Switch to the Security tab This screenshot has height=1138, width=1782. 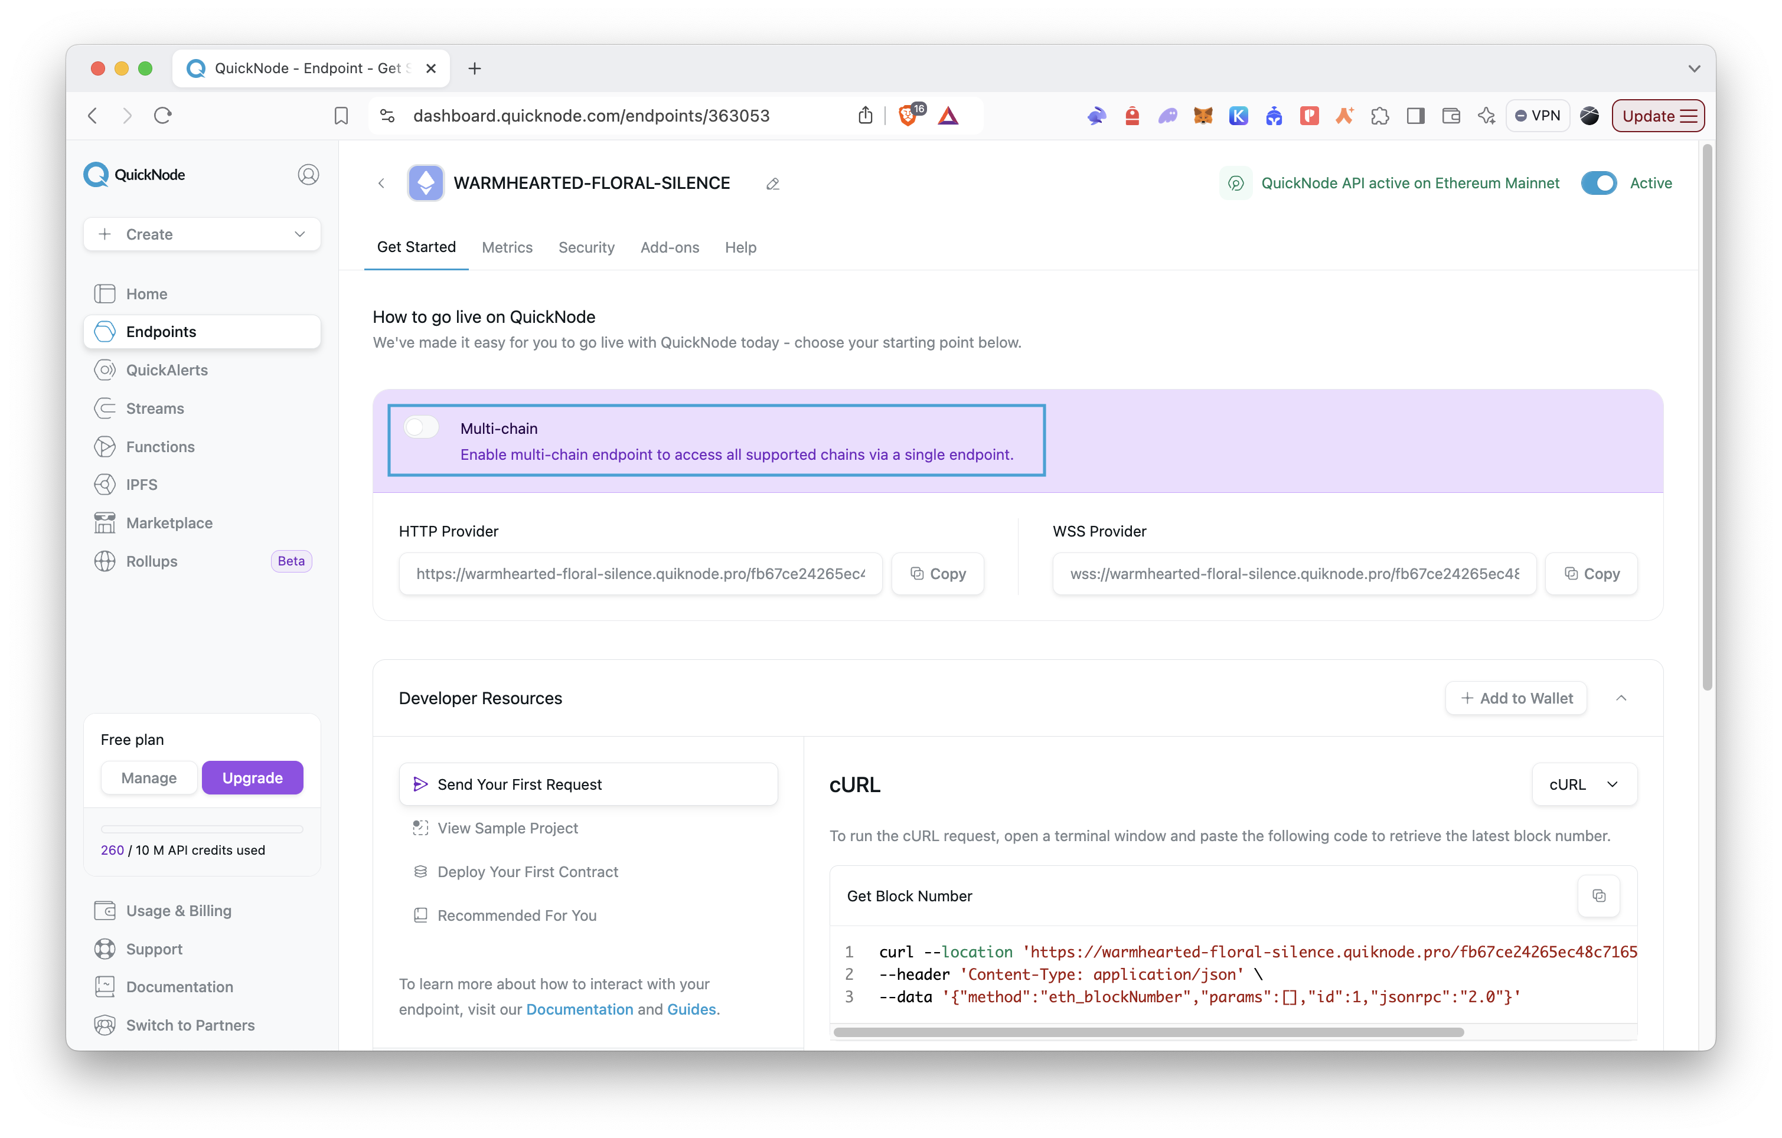[x=586, y=247]
